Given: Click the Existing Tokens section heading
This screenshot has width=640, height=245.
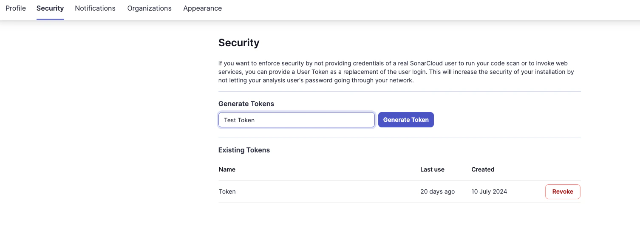Looking at the screenshot, I should pyautogui.click(x=244, y=150).
